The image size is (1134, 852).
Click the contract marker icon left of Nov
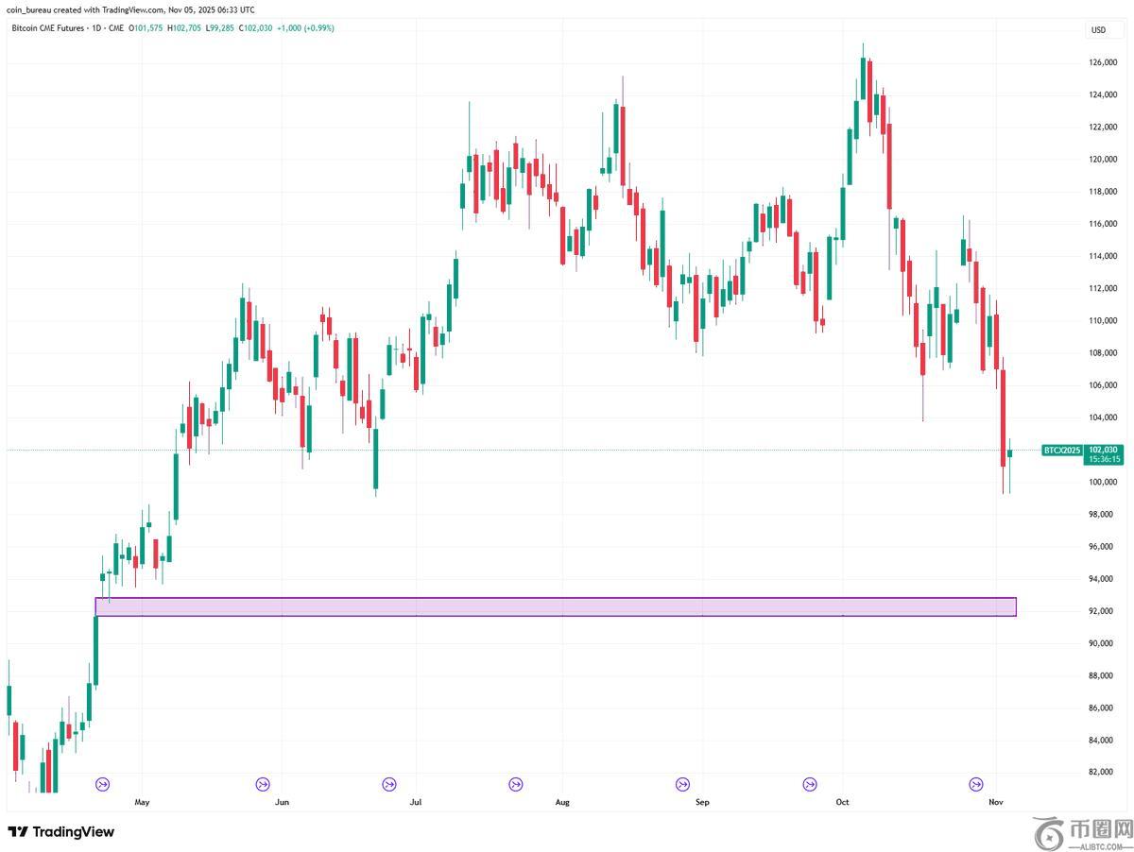tap(976, 784)
